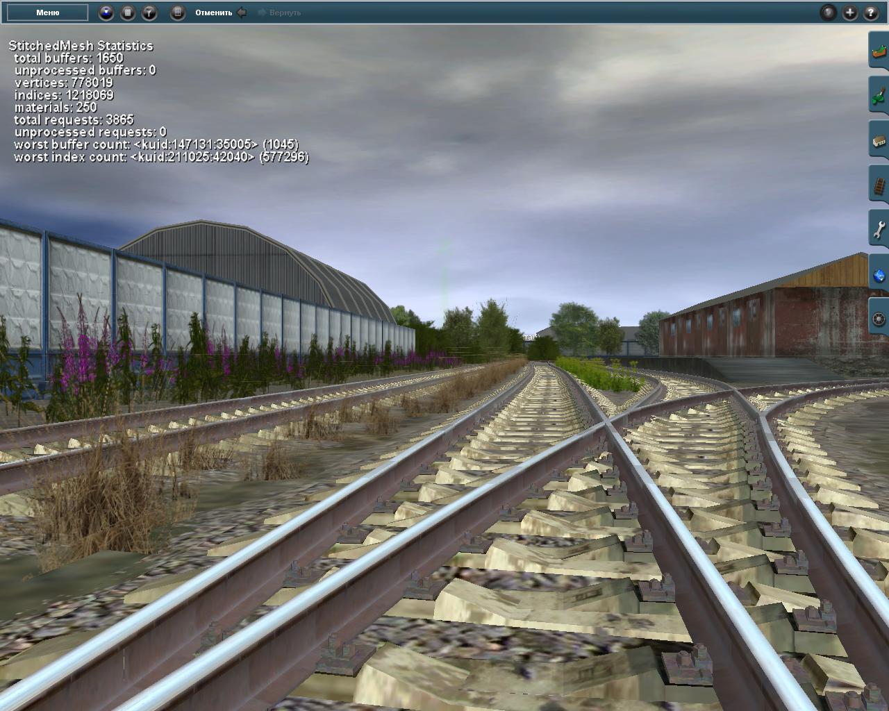Click Вернуть to redo action
This screenshot has width=889, height=711.
[x=279, y=12]
